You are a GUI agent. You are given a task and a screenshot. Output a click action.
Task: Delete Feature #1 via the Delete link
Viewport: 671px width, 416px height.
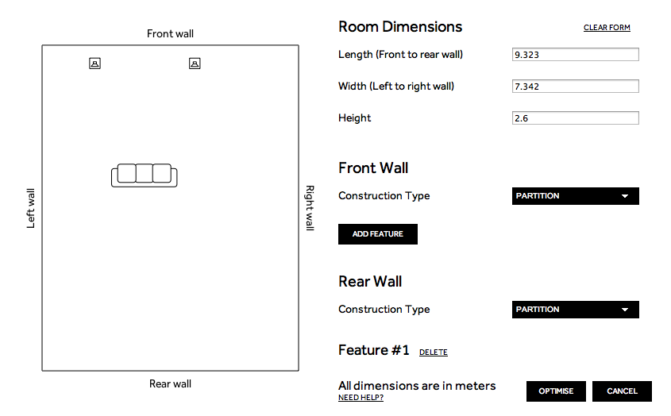(x=433, y=352)
